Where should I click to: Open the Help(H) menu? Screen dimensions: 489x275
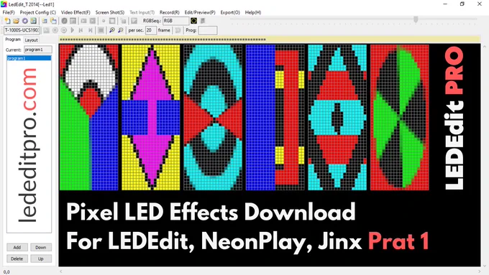pos(253,12)
